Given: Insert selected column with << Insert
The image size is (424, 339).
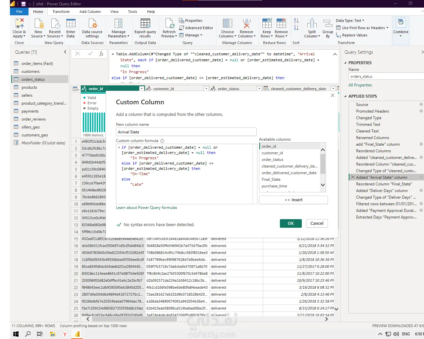Looking at the screenshot, I should coord(293,200).
